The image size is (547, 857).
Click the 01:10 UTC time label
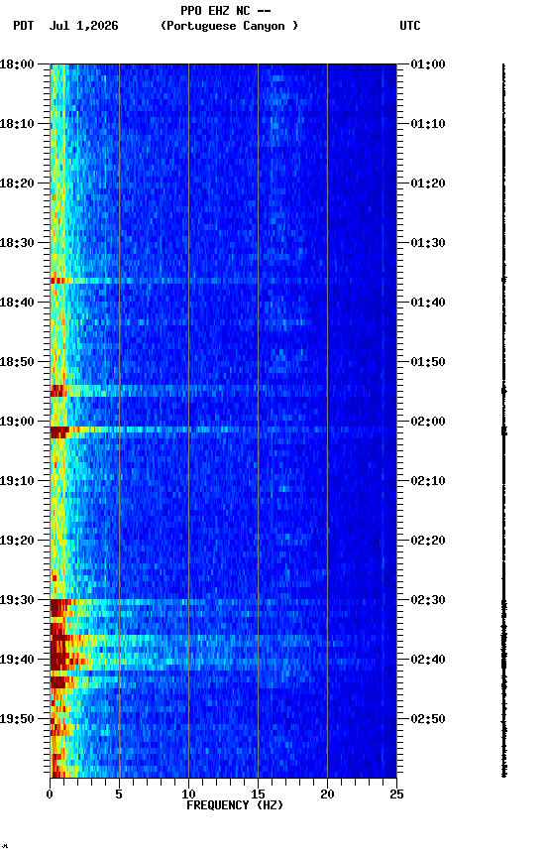428,124
